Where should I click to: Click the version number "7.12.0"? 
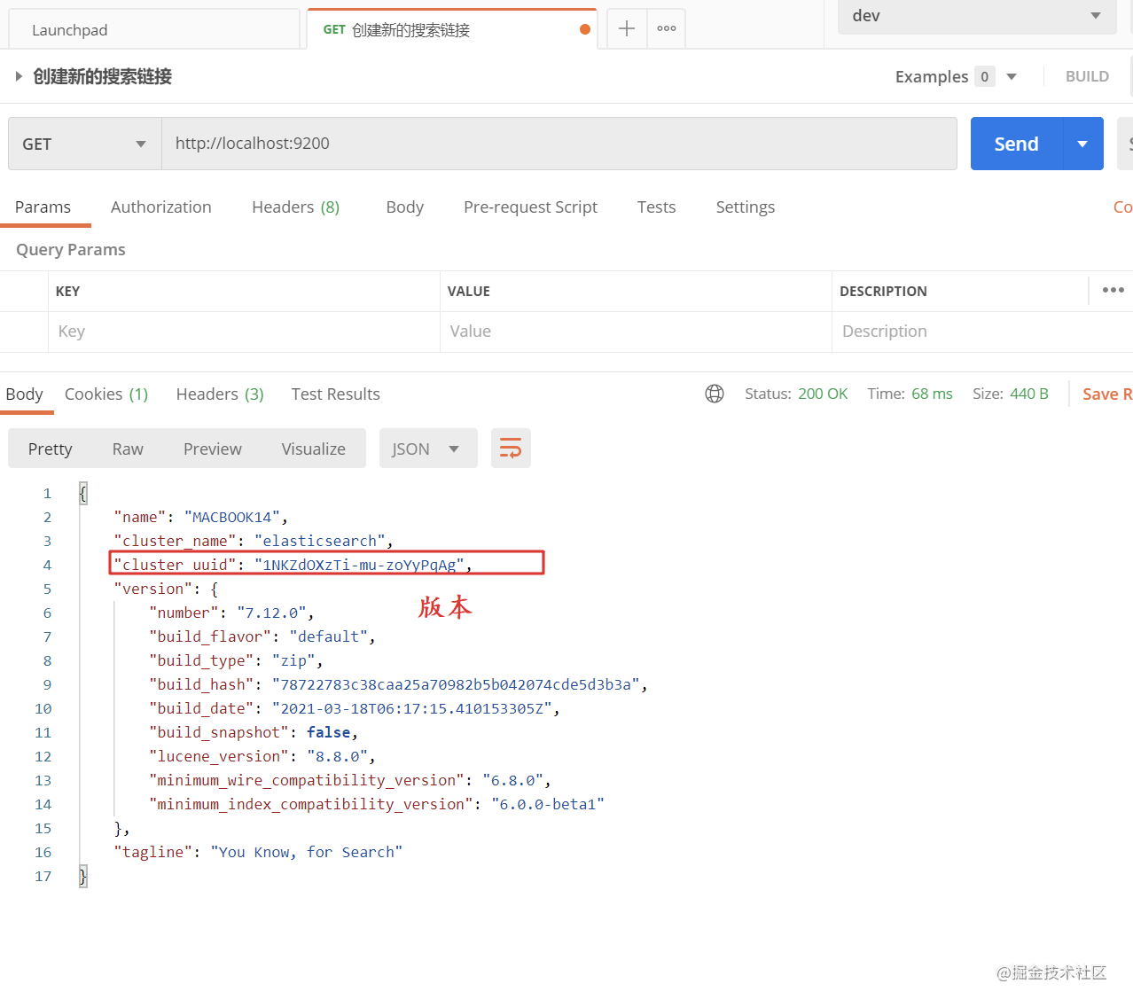pos(272,613)
